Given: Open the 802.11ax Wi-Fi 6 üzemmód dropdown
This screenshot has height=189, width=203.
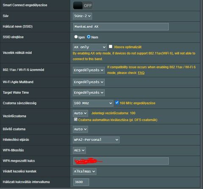Looking at the screenshot, I should [89, 70].
